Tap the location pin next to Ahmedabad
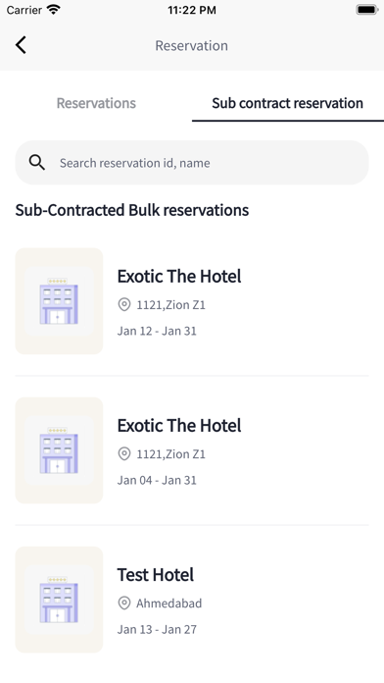Image resolution: width=384 pixels, height=683 pixels. (x=124, y=604)
